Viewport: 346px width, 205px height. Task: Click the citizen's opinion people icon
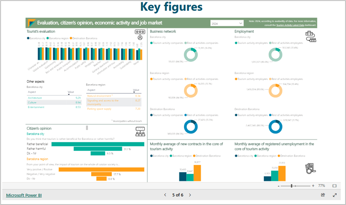[140, 132]
